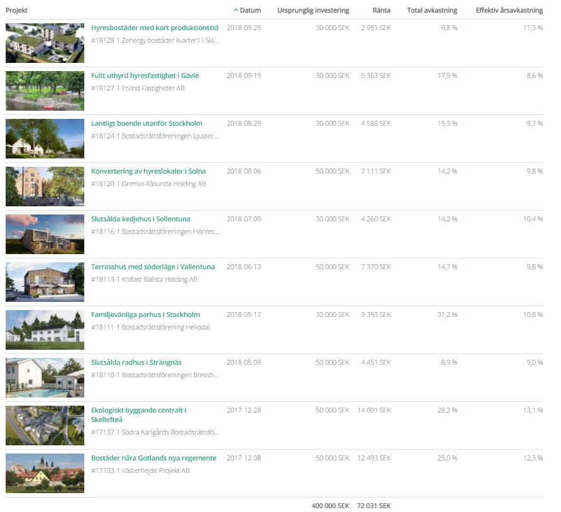This screenshot has width=561, height=512.
Task: Click the Gotland regemente project thumbnail
Action: point(45,474)
